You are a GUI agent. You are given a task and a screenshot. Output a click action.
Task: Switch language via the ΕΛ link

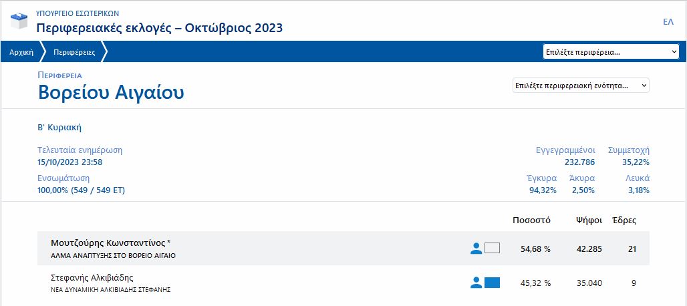[x=668, y=22]
